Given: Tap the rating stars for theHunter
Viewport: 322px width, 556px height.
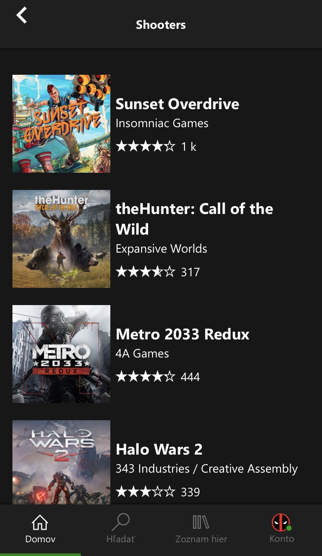Looking at the screenshot, I should pyautogui.click(x=146, y=272).
